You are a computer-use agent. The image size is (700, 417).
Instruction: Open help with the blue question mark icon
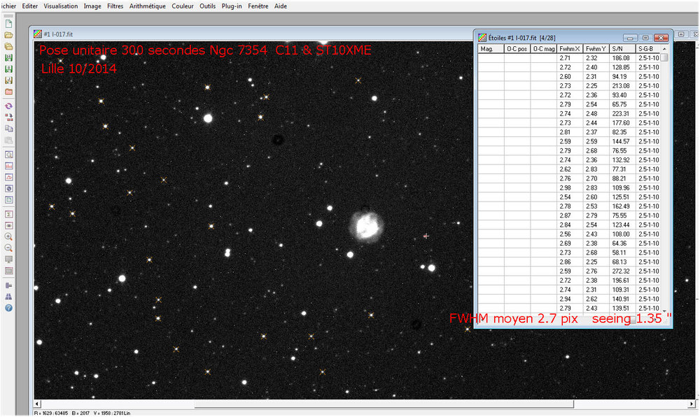point(8,308)
